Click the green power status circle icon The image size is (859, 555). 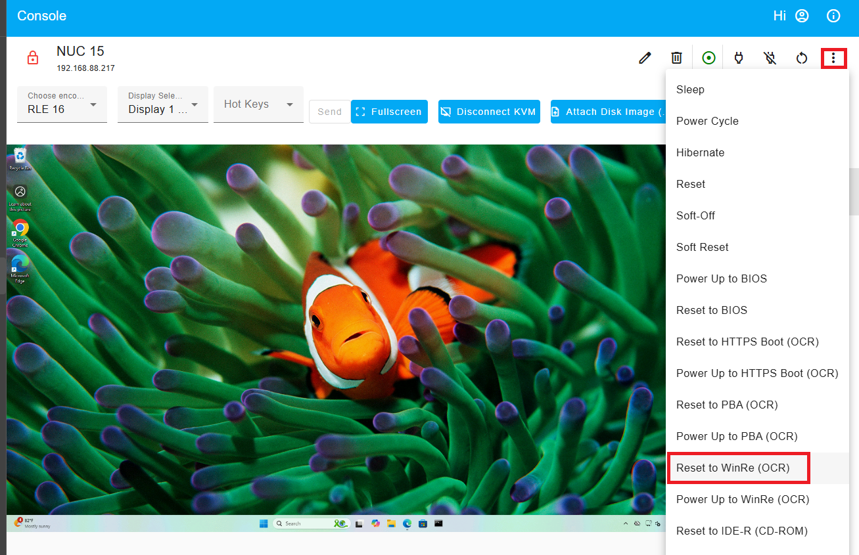[708, 58]
